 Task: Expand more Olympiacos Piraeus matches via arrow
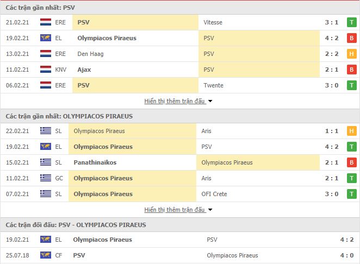click(x=210, y=210)
